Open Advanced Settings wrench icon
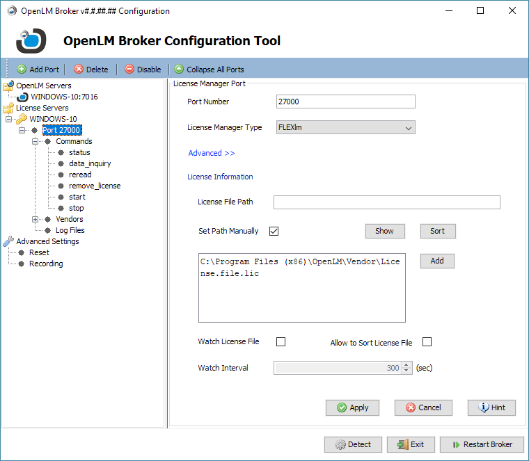The image size is (529, 461). [8, 241]
